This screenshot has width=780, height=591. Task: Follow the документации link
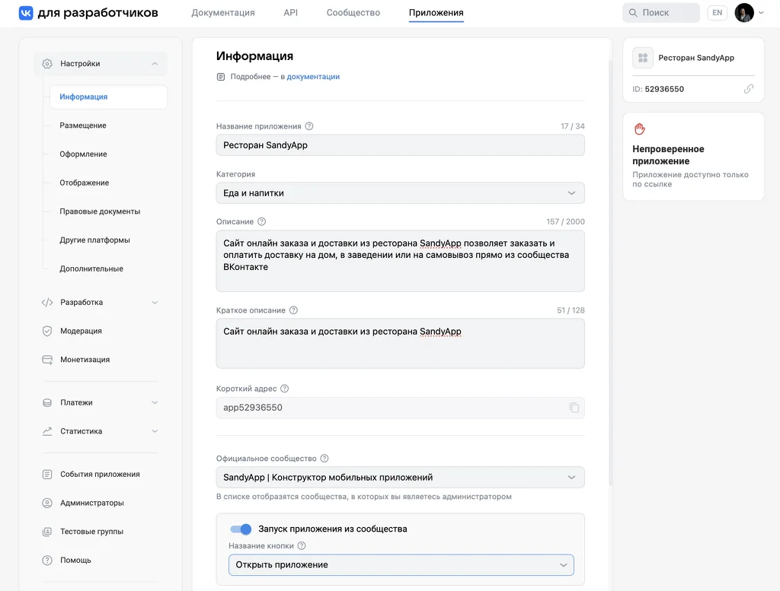tap(313, 77)
